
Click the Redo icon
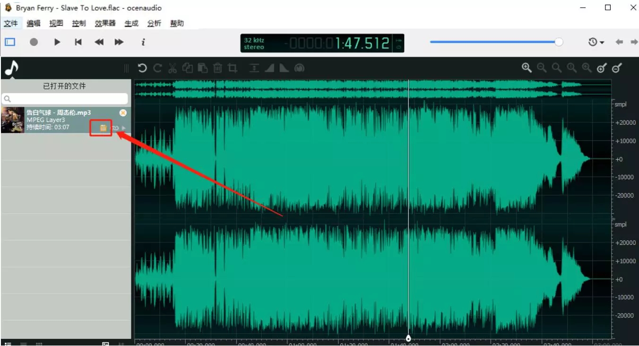pyautogui.click(x=157, y=68)
